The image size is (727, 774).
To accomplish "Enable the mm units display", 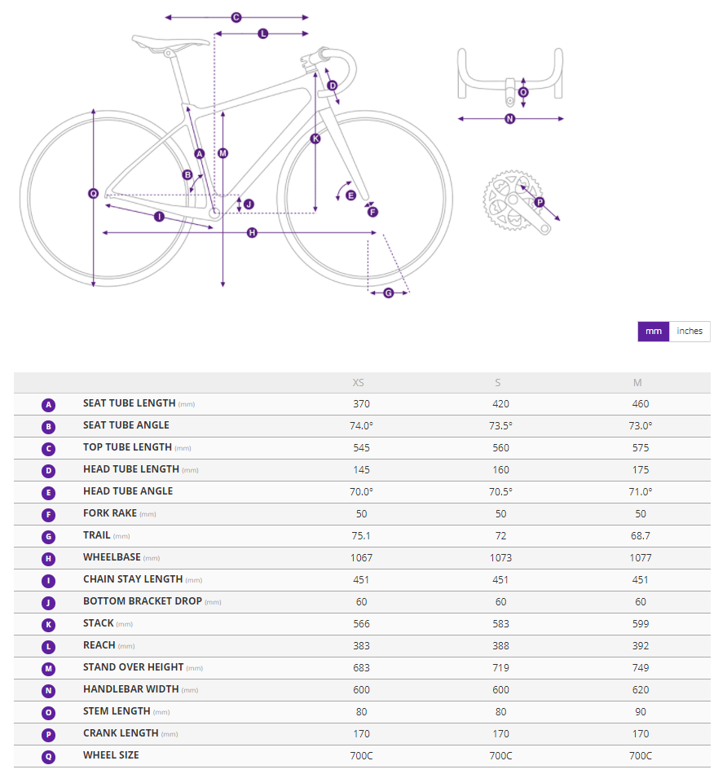I will pyautogui.click(x=654, y=332).
